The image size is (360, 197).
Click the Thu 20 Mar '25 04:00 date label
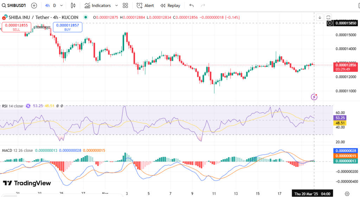(x=312, y=194)
